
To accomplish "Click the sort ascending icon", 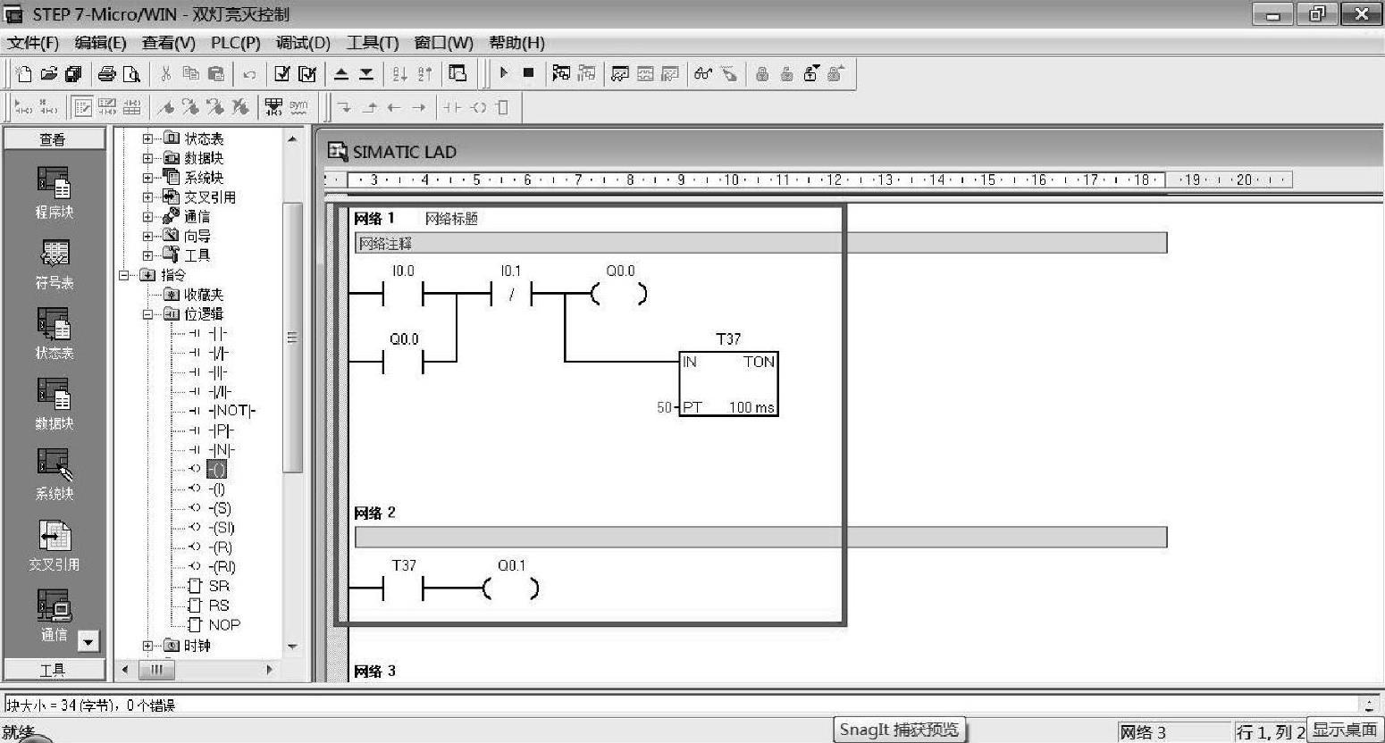I will [399, 74].
